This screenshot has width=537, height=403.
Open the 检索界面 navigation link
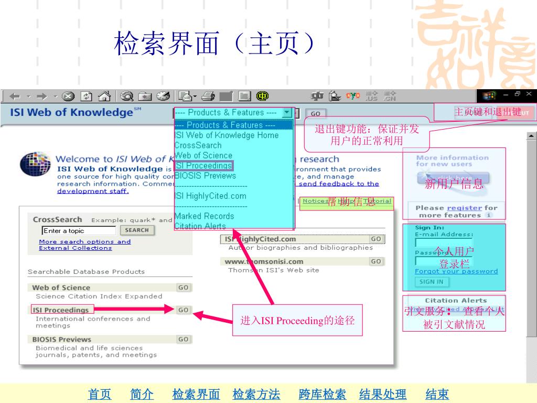pos(196,394)
